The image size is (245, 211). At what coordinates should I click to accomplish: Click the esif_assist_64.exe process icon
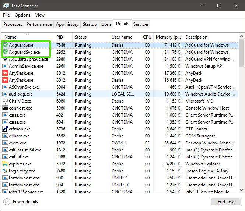[x=5, y=150]
